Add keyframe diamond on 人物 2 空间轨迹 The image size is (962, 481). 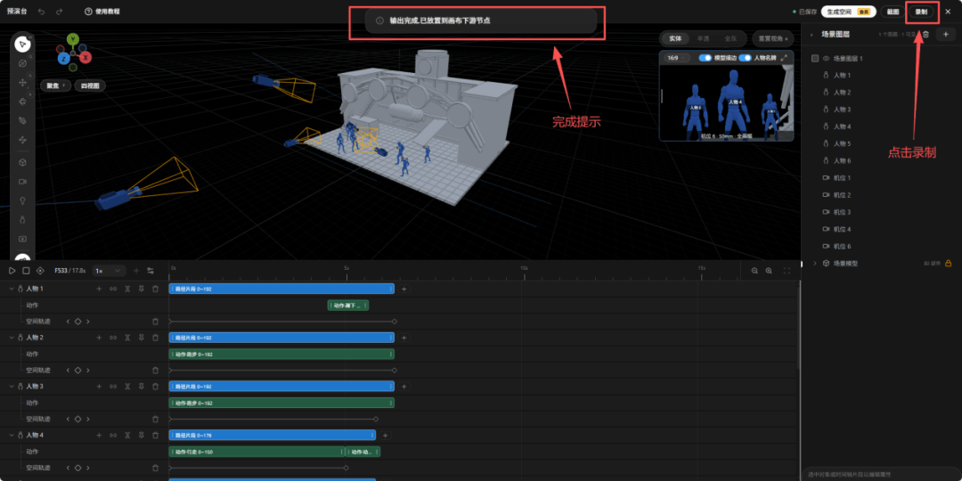click(x=77, y=370)
